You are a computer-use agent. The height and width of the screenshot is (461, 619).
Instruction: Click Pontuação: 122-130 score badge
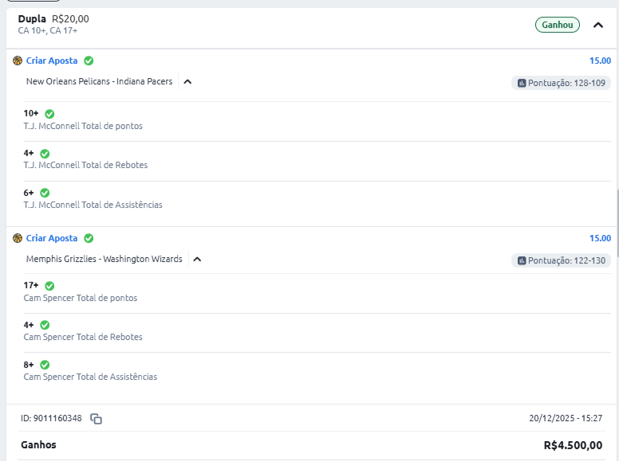click(561, 260)
